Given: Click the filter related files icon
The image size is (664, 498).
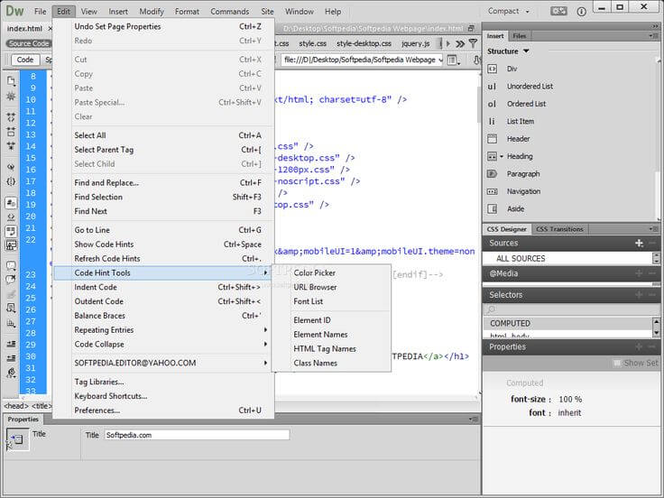Looking at the screenshot, I should (474, 43).
